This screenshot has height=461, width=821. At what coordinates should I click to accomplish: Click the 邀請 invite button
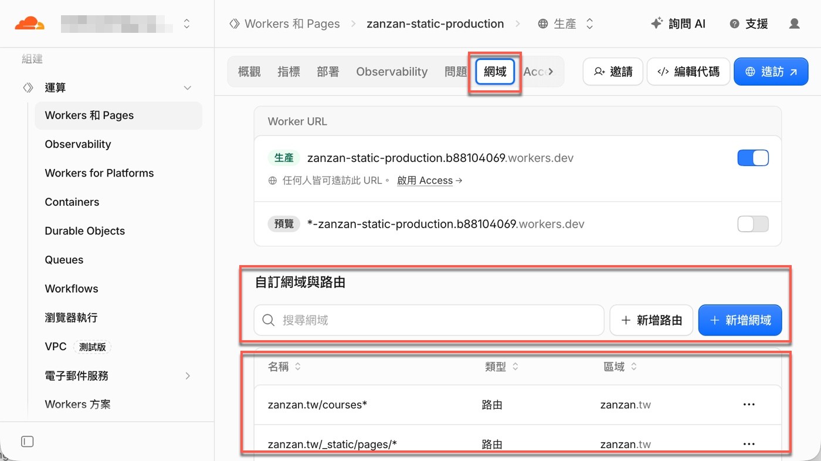(613, 72)
